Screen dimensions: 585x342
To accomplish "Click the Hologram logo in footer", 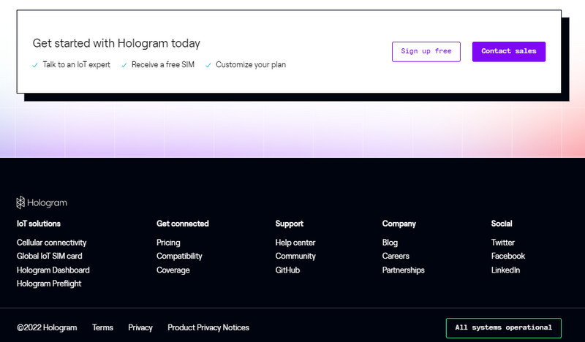I will pos(42,202).
